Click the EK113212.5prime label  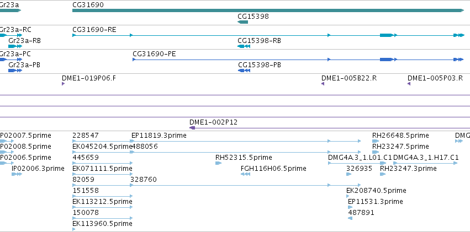[x=102, y=202]
